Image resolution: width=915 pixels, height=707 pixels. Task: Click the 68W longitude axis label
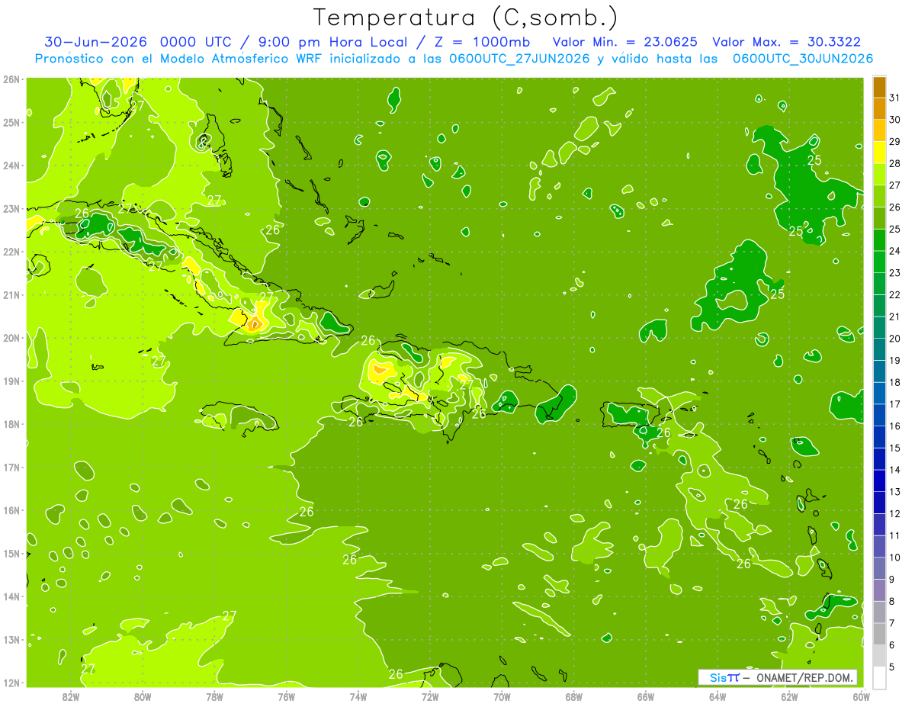pyautogui.click(x=574, y=696)
